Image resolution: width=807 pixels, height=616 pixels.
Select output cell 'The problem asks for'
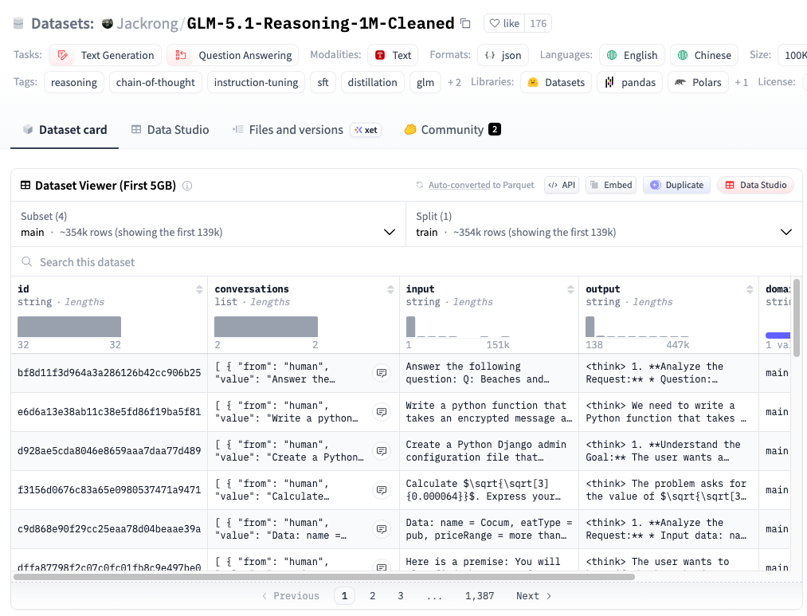coord(668,490)
